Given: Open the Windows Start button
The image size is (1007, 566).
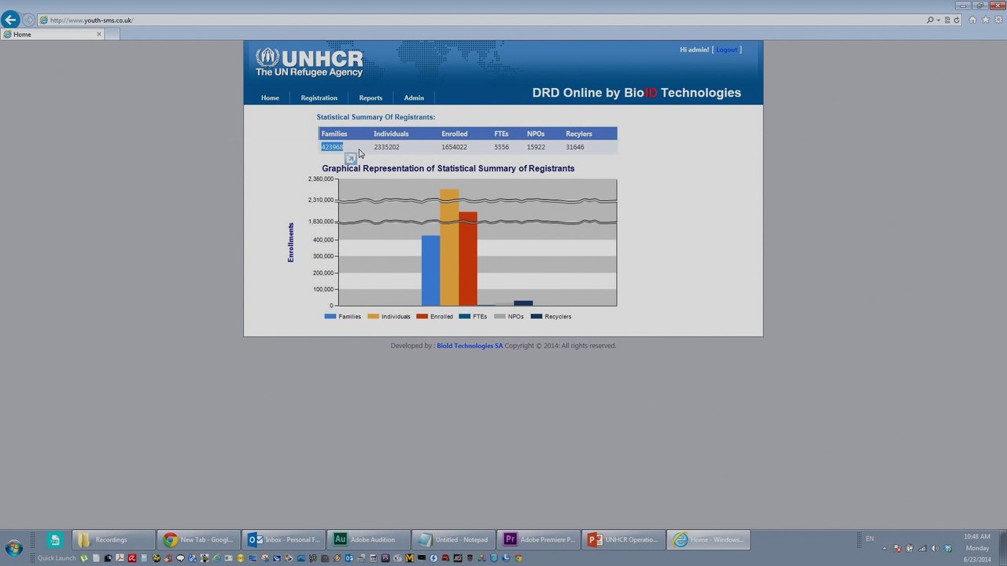Looking at the screenshot, I should (x=13, y=548).
